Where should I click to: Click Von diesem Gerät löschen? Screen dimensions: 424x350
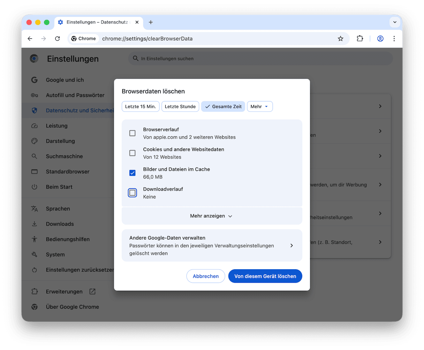[x=265, y=276]
